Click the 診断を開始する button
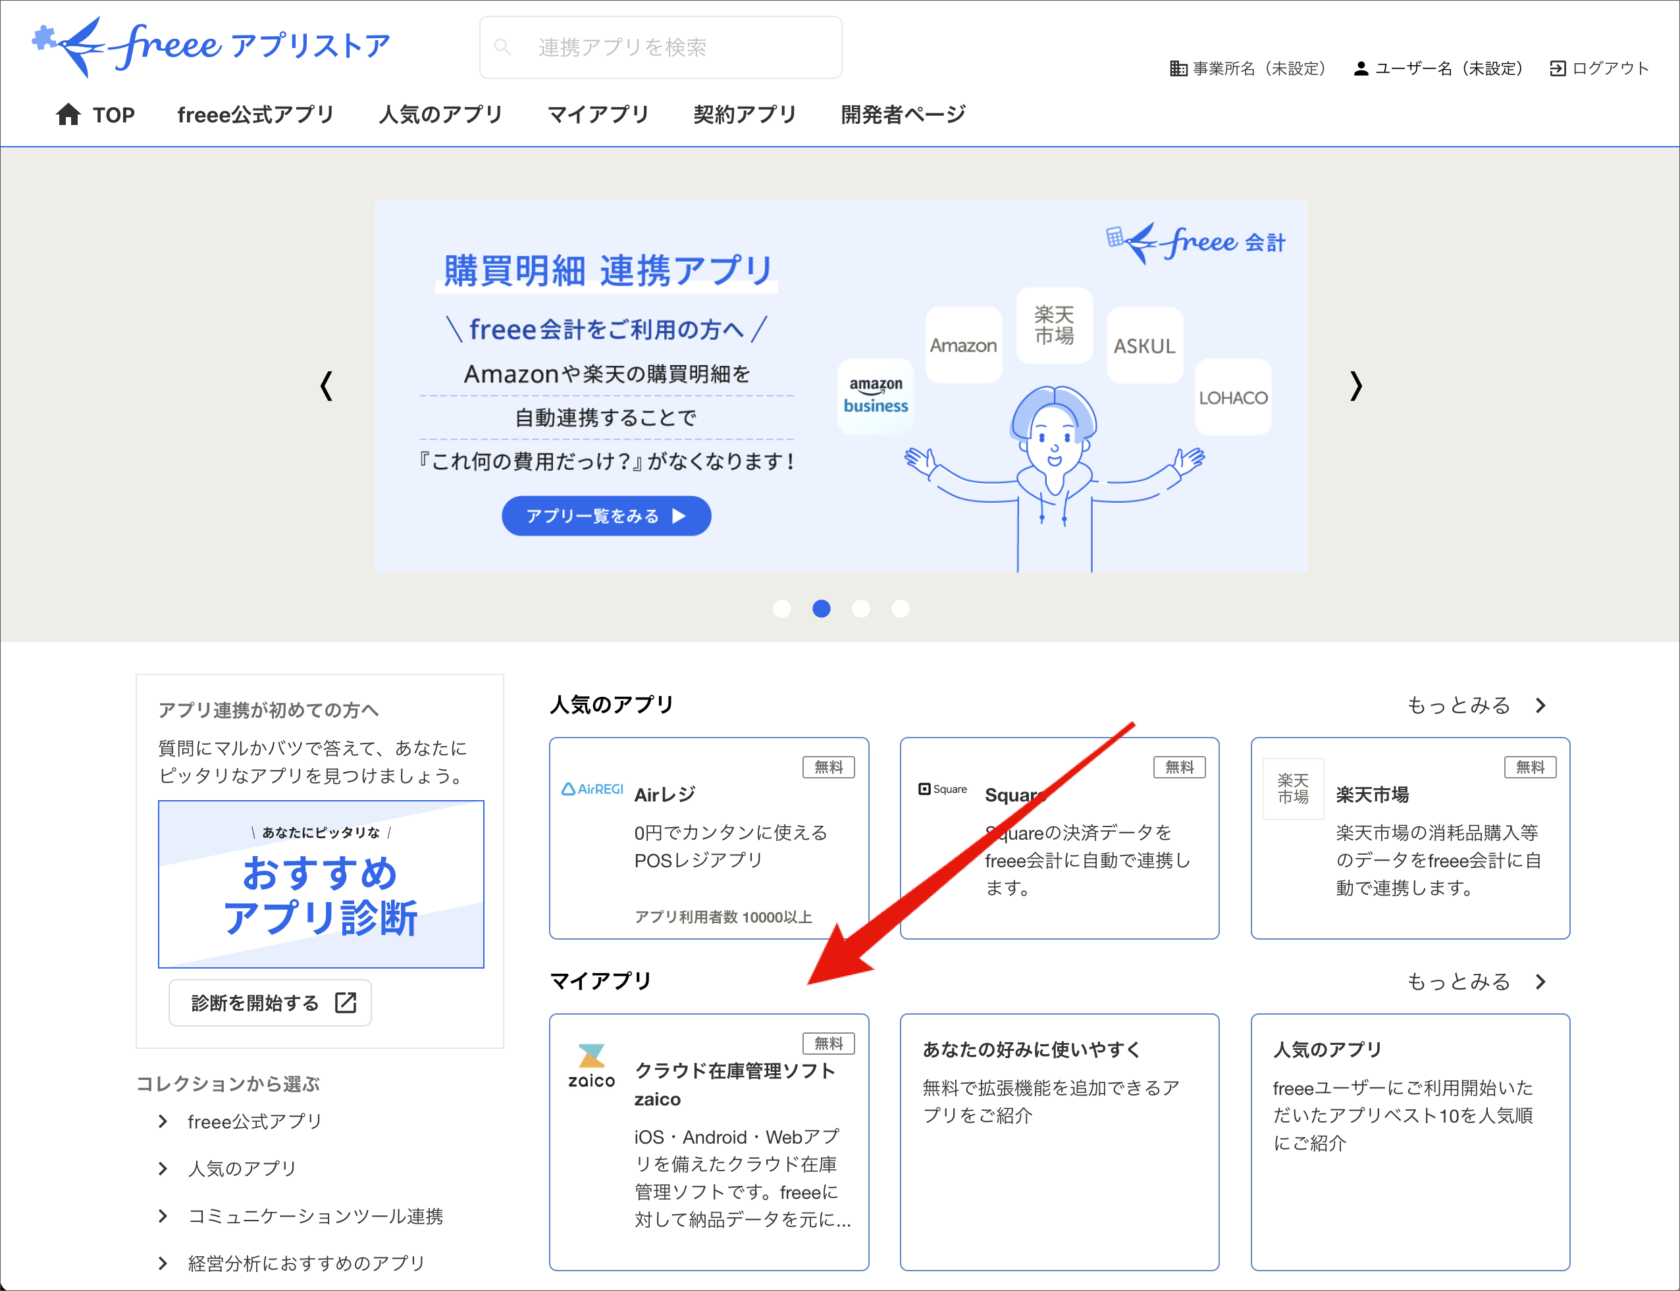This screenshot has width=1680, height=1291. pos(271,1003)
